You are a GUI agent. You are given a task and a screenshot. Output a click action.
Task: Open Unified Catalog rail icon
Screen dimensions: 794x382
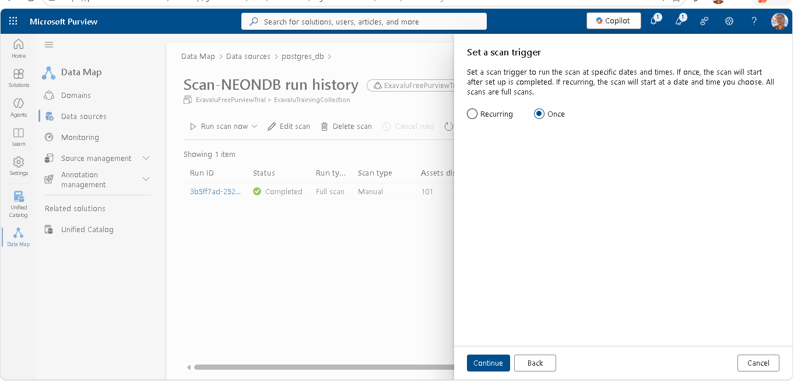(x=19, y=204)
